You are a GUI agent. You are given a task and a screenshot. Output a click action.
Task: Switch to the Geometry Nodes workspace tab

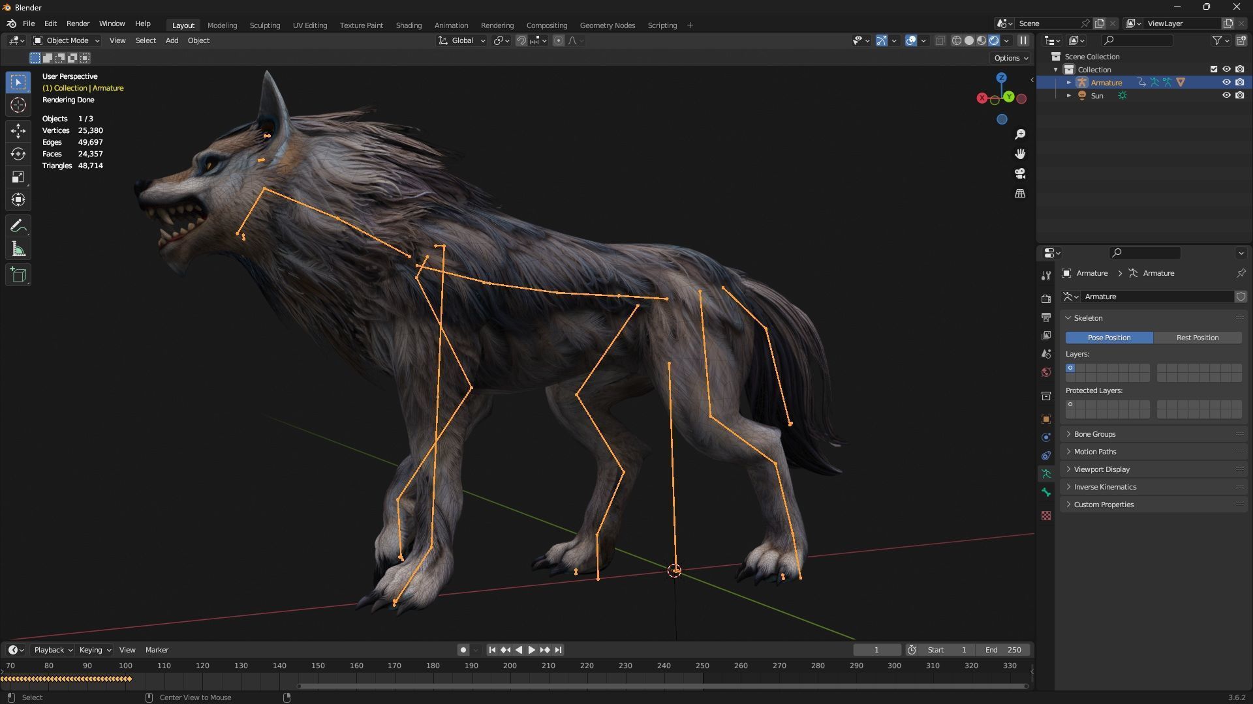coord(607,25)
